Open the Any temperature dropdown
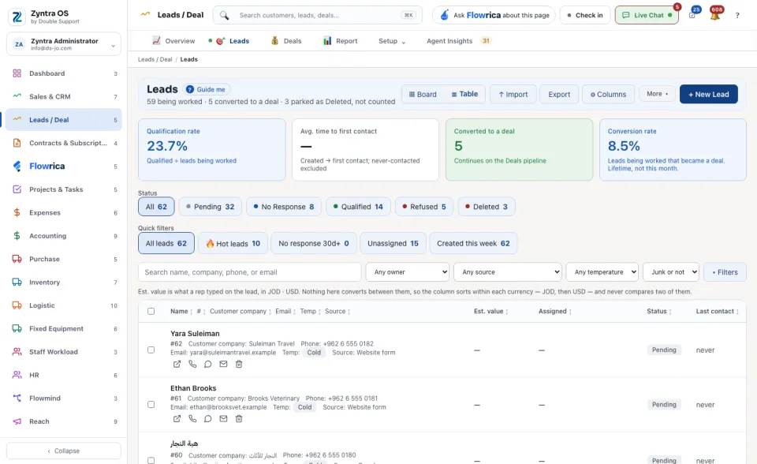This screenshot has width=757, height=464. click(602, 272)
